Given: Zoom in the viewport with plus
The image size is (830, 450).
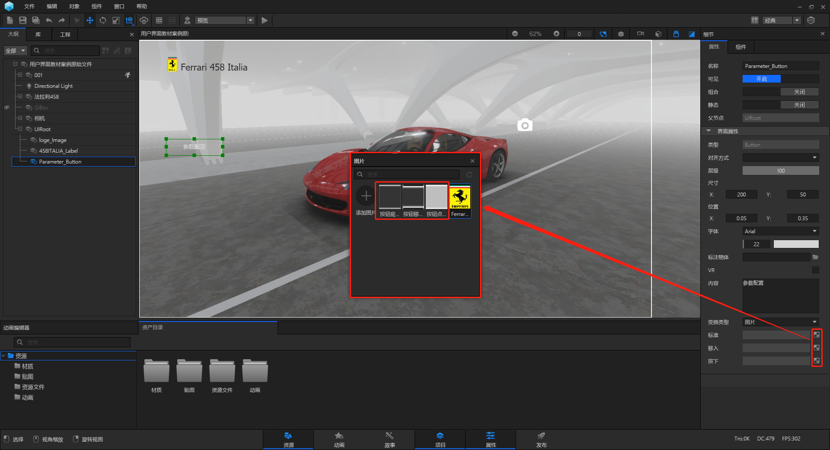Looking at the screenshot, I should point(556,34).
